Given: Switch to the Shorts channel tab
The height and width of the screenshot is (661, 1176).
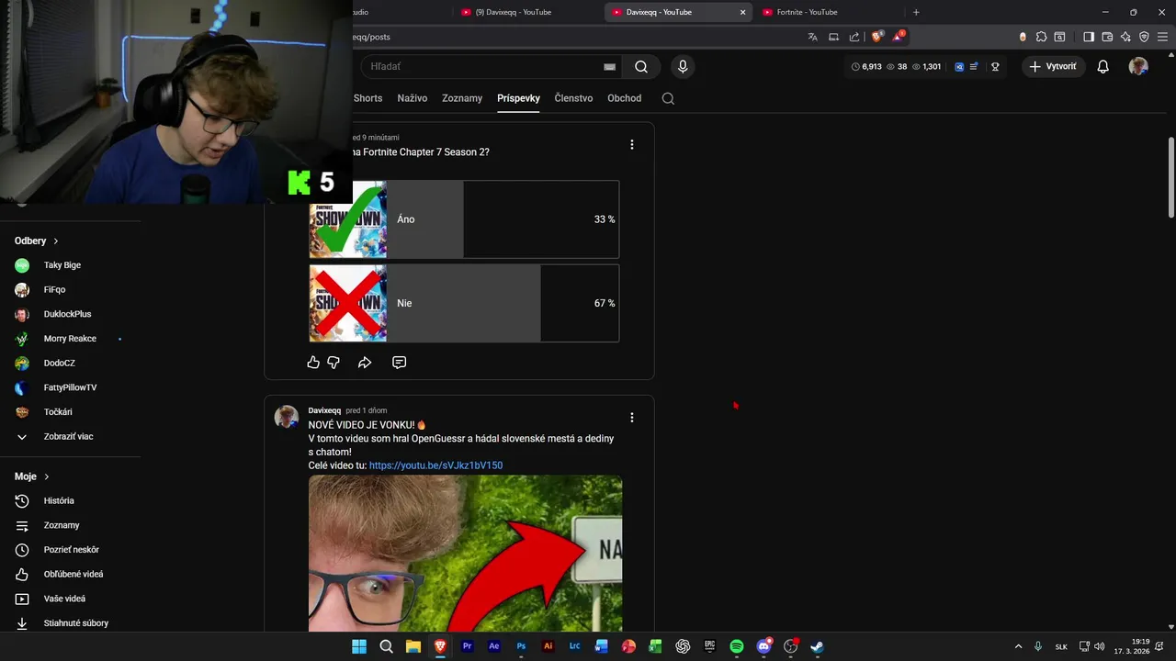Looking at the screenshot, I should 367,98.
